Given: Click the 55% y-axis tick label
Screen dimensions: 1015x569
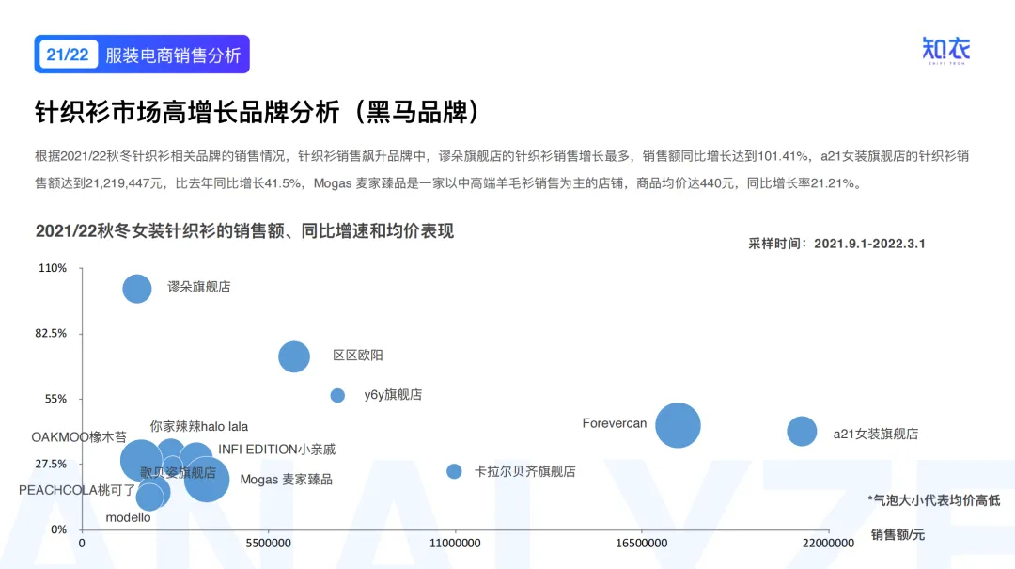Looking at the screenshot, I should (55, 399).
